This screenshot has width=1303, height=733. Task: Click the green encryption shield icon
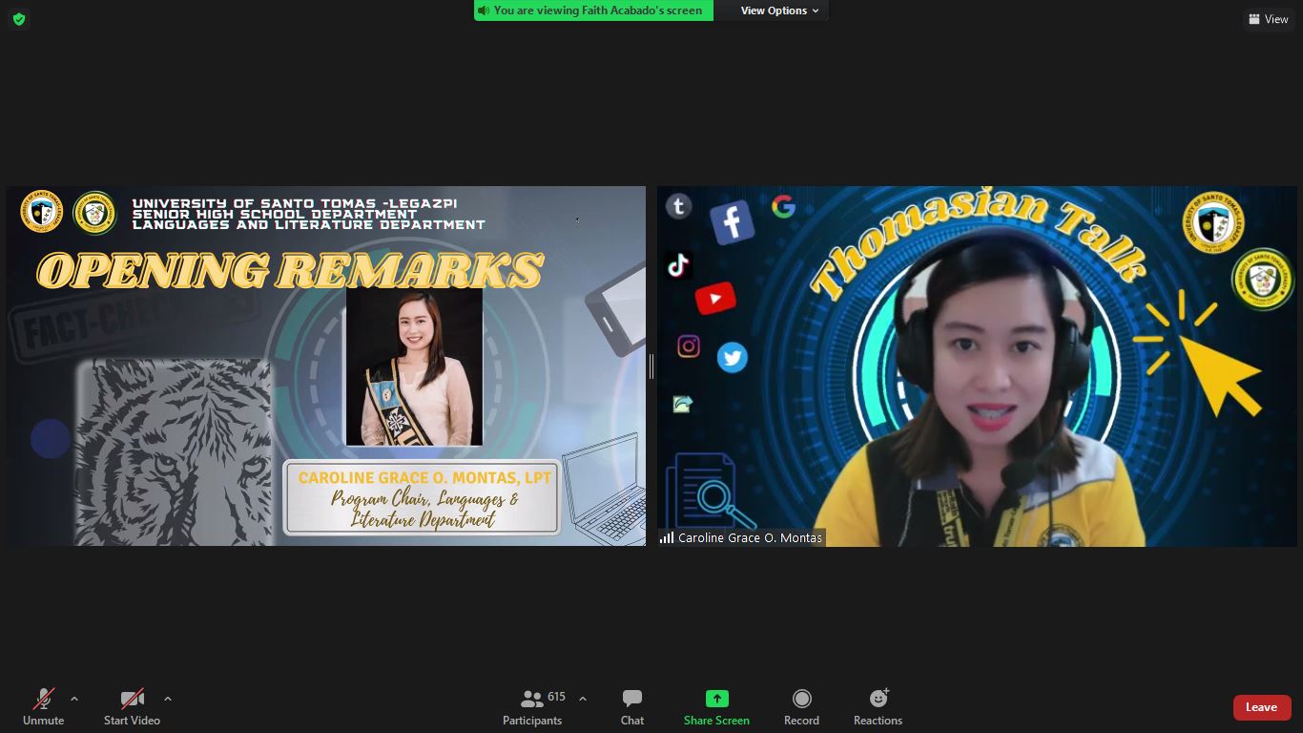click(19, 19)
